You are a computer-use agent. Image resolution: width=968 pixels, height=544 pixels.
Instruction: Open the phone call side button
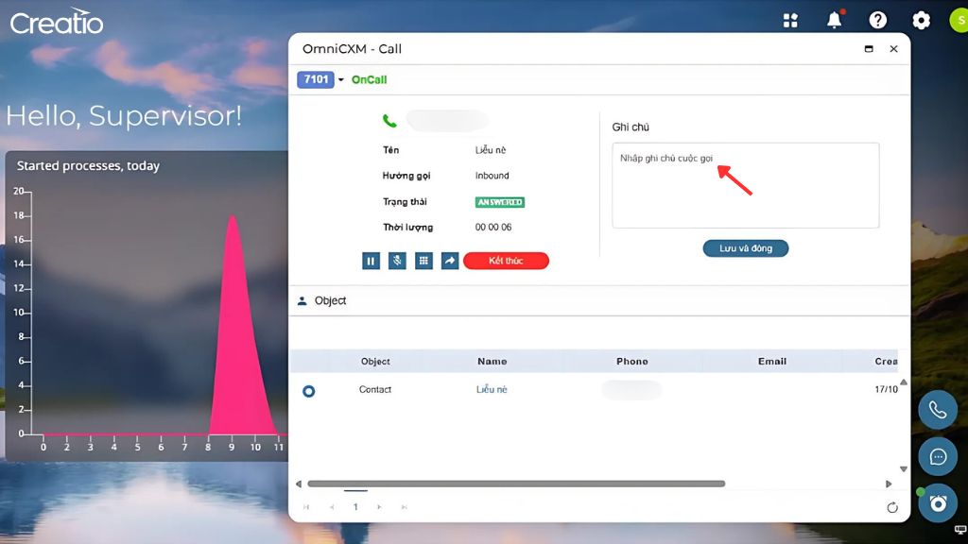coord(938,410)
